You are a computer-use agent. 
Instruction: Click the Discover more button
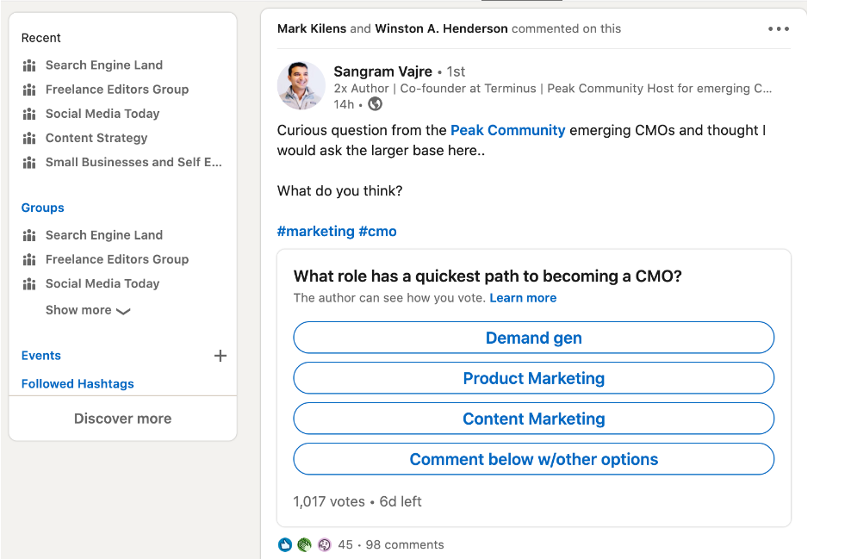coord(122,419)
